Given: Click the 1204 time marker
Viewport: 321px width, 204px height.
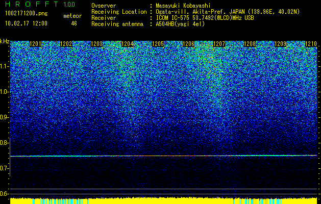Looking at the screenshot, I should pyautogui.click(x=128, y=44).
